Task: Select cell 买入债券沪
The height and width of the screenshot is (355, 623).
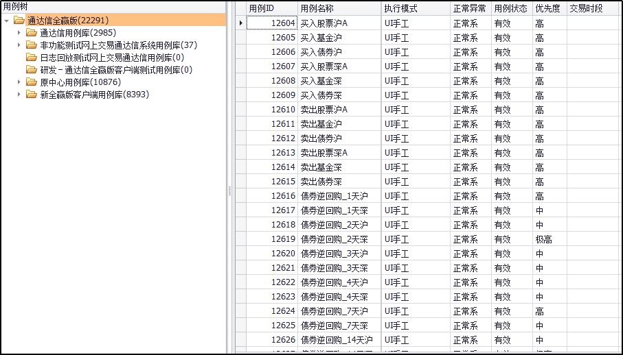Action: tap(339, 52)
